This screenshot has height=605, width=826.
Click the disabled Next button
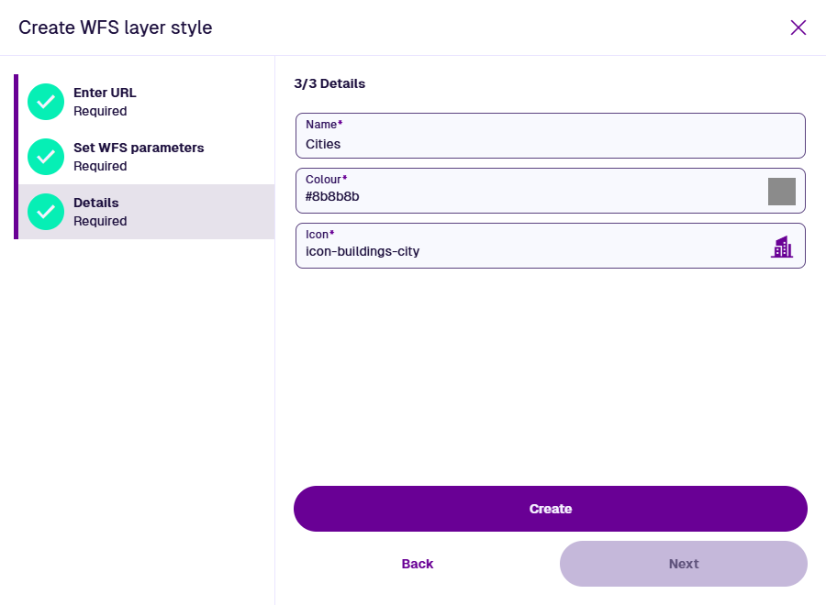[684, 564]
